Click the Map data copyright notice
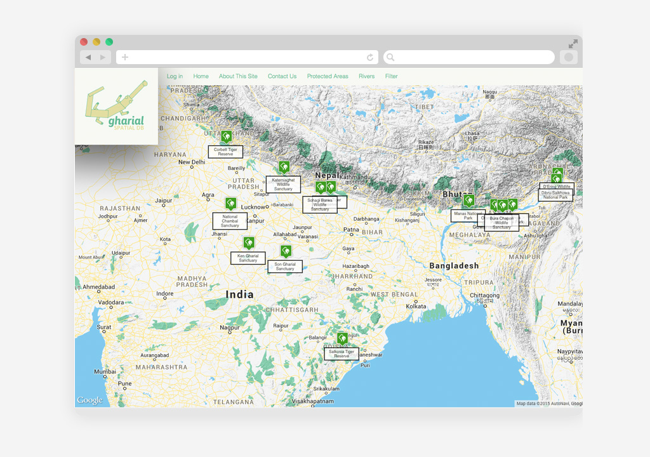Screen dimensions: 650x457 tap(549, 404)
